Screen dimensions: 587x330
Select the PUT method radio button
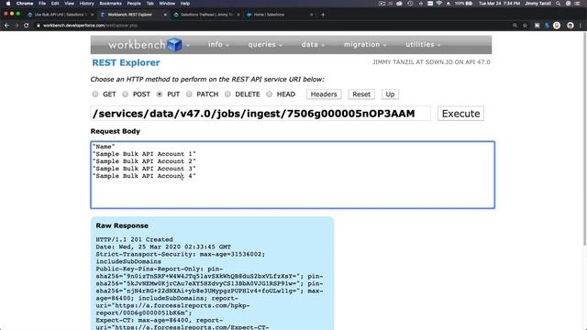(x=160, y=93)
